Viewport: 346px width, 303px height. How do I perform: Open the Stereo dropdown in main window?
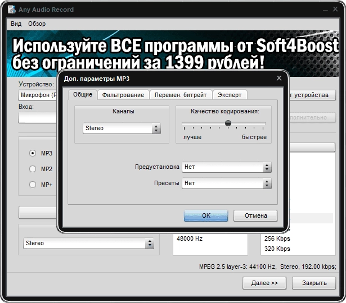coord(88,243)
